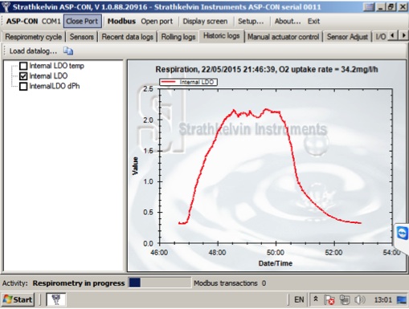This screenshot has height=309, width=409.
Task: Switch to the Rolling logs tab
Action: (178, 37)
